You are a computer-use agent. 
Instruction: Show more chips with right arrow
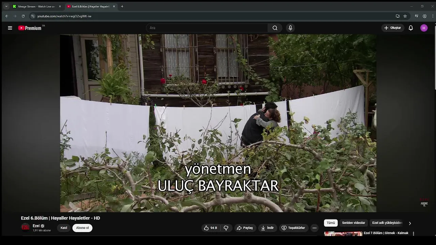coord(410,223)
